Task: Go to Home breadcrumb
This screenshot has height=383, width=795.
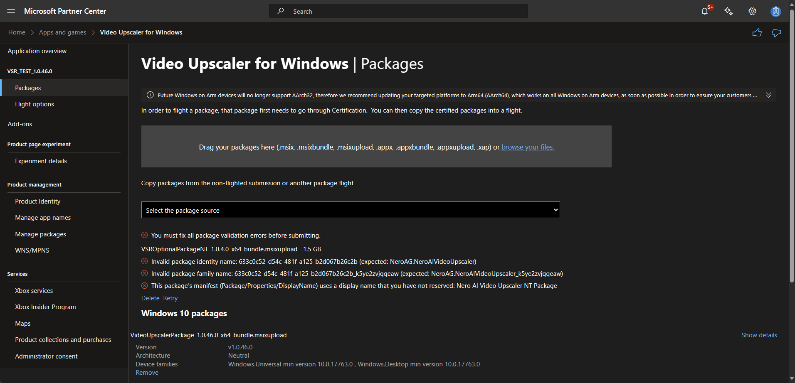Action: [17, 32]
